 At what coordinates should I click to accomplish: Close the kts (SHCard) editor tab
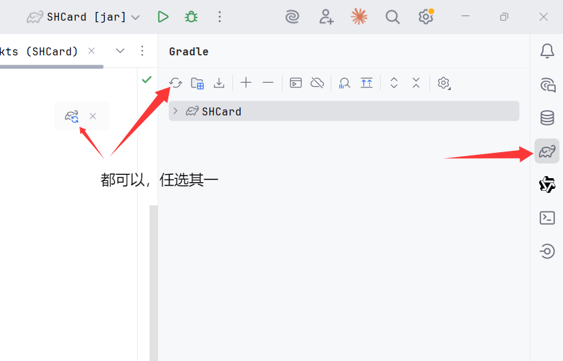(x=91, y=51)
